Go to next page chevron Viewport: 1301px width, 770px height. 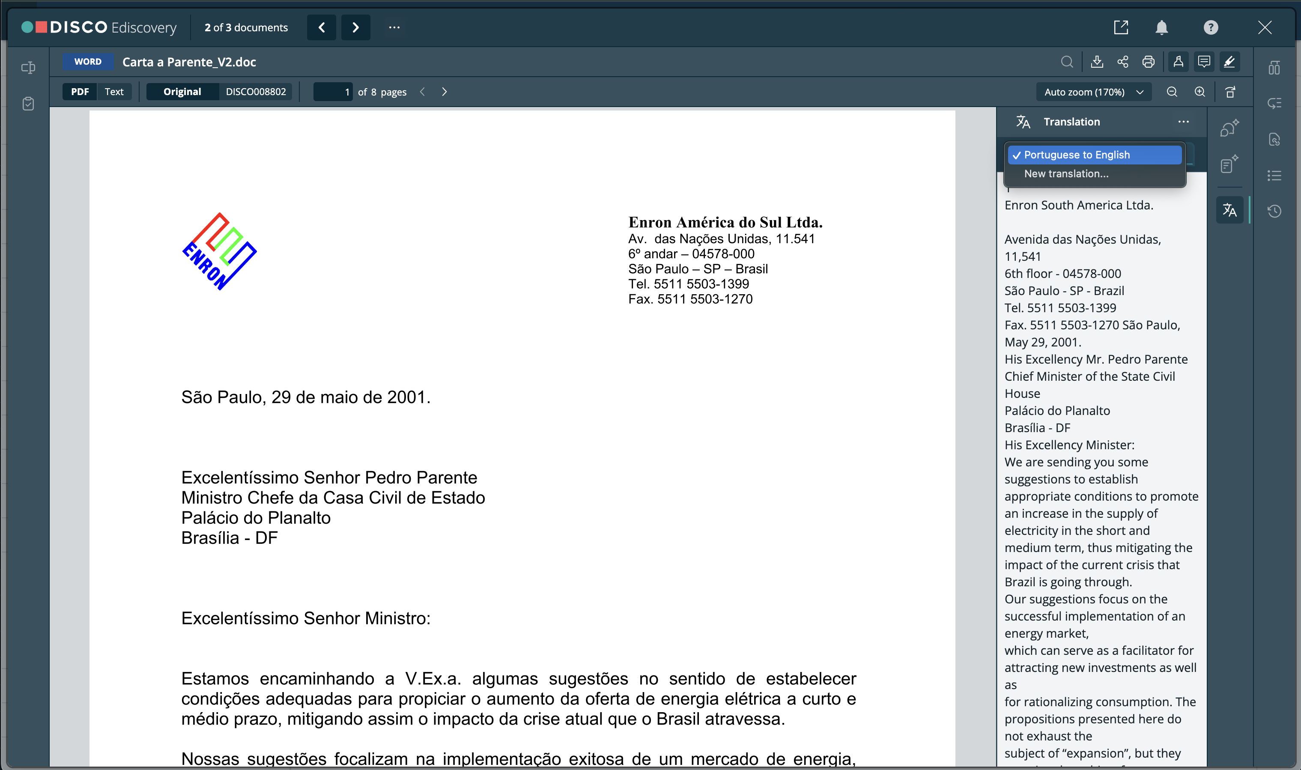444,92
